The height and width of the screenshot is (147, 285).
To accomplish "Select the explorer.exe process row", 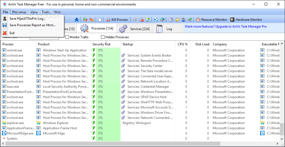I will point(140,123).
